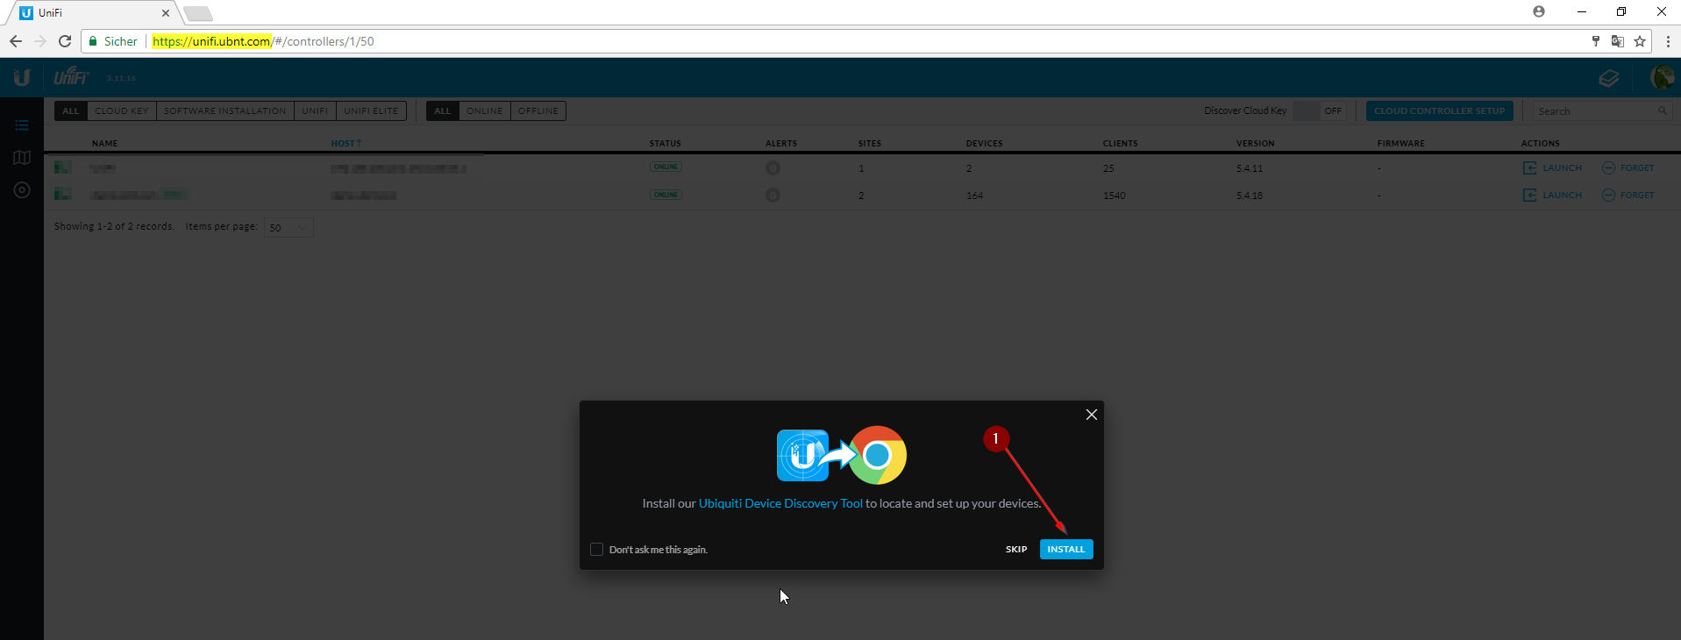Click the saved password key icon
This screenshot has width=1681, height=640.
coord(1596,41)
